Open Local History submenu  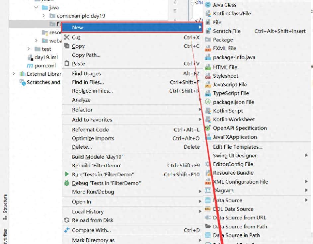point(132,212)
